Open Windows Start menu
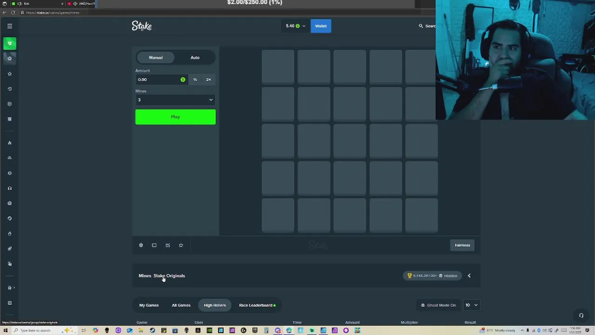 [6, 330]
